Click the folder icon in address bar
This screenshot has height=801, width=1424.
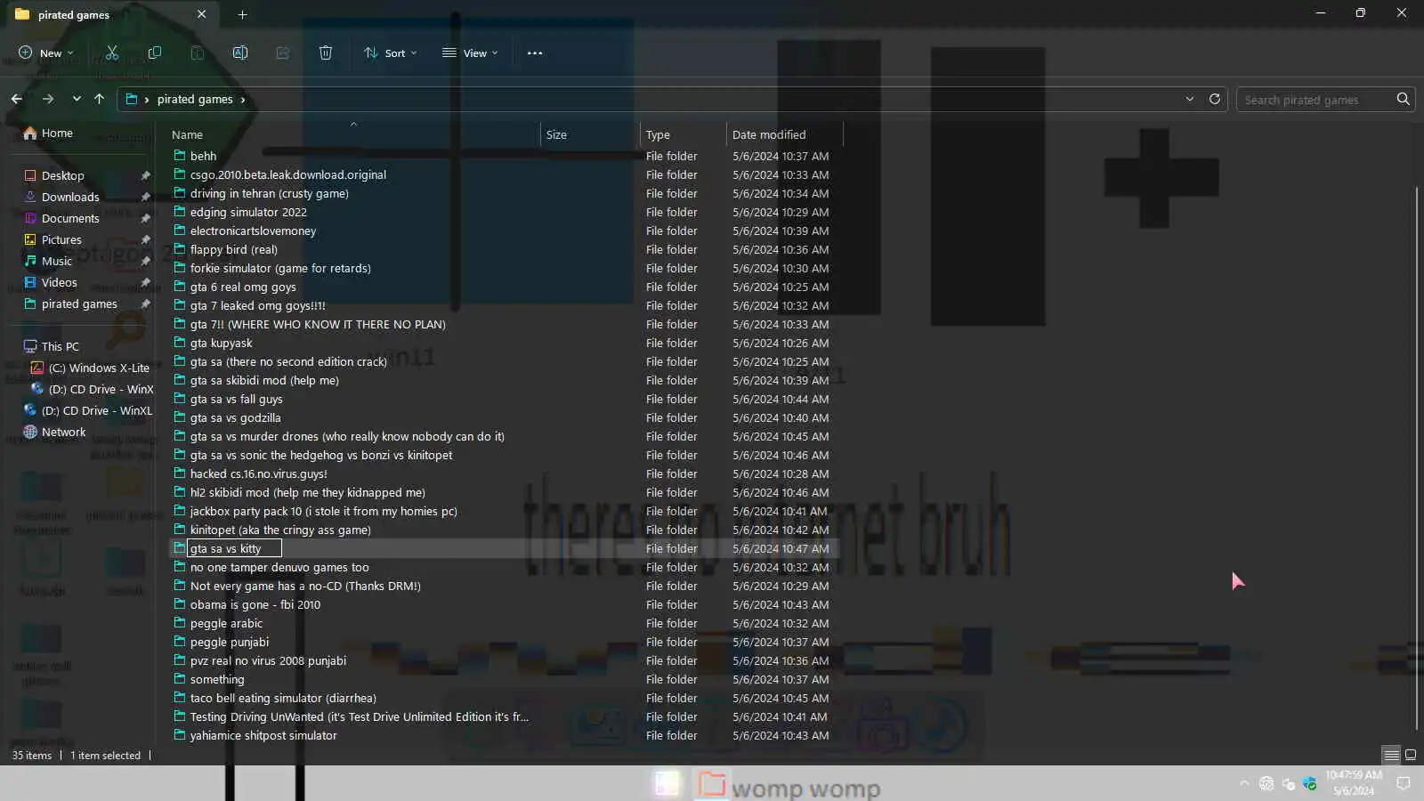tap(132, 99)
